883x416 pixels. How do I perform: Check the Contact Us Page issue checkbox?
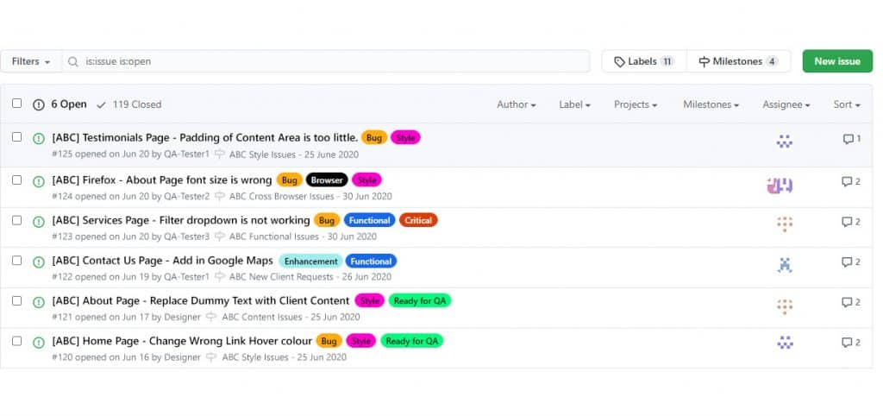point(17,261)
